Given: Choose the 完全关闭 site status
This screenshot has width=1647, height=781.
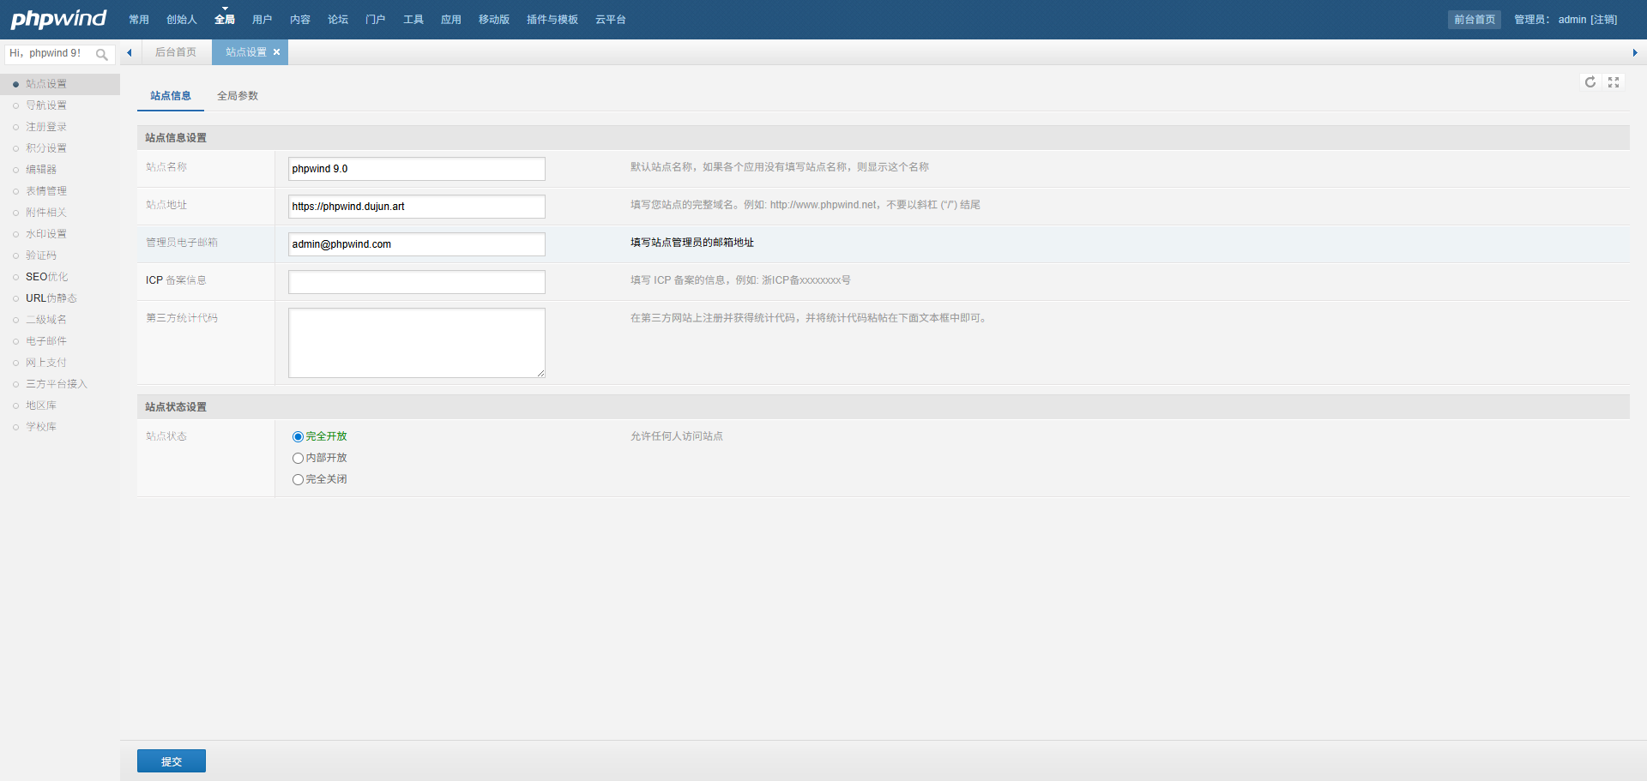Looking at the screenshot, I should (298, 480).
